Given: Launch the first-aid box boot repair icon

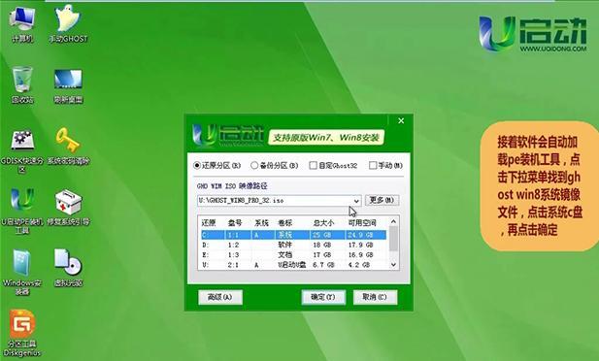Looking at the screenshot, I should [68, 208].
